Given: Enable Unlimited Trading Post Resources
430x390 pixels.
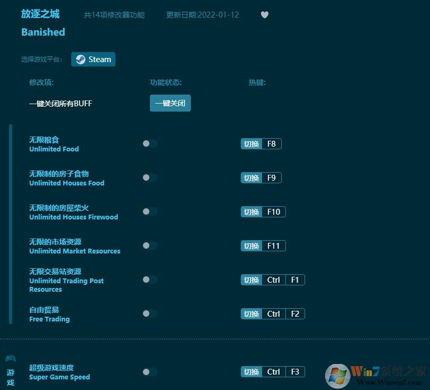Looking at the screenshot, I should (149, 279).
